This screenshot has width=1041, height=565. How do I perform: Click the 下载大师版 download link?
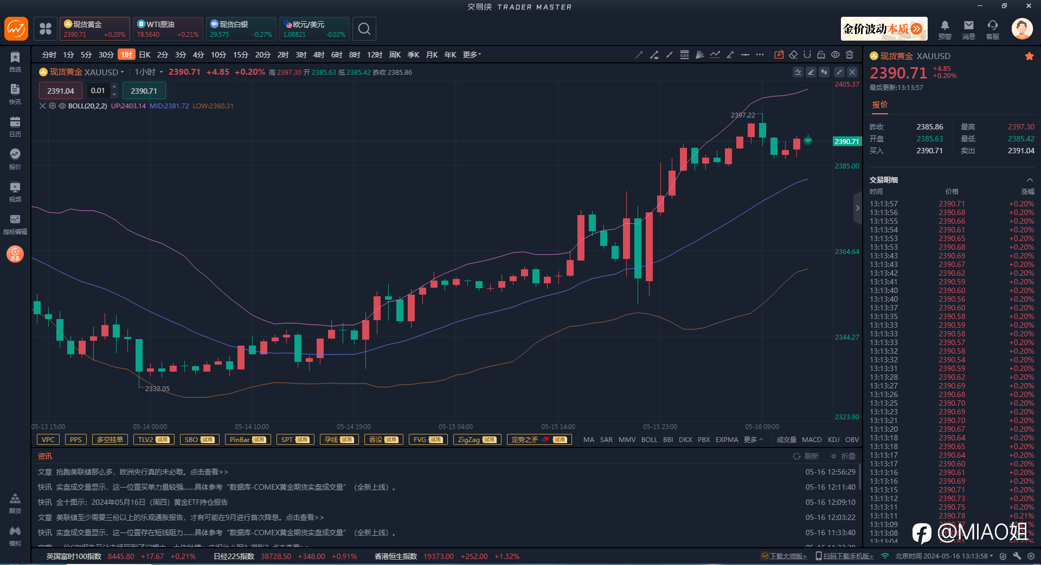coord(784,556)
